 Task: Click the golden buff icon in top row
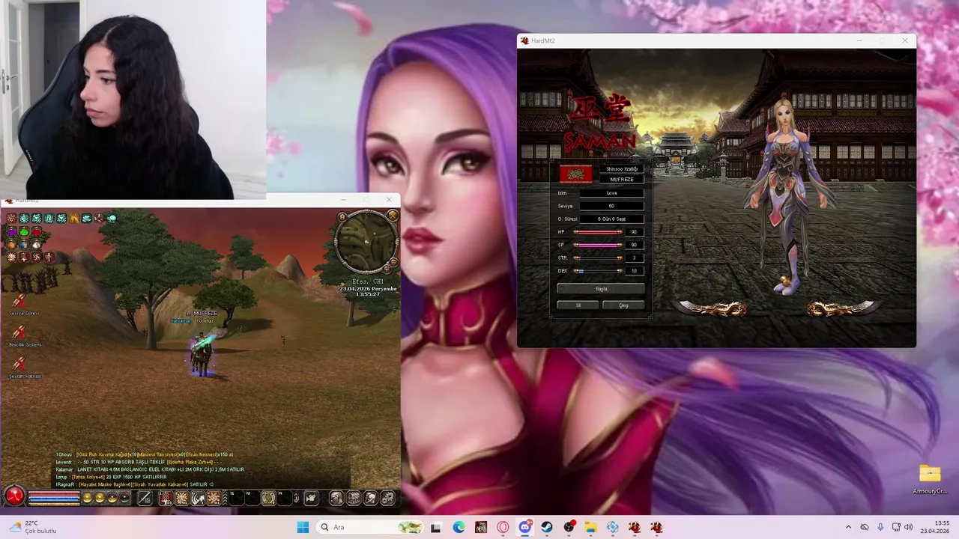[74, 219]
